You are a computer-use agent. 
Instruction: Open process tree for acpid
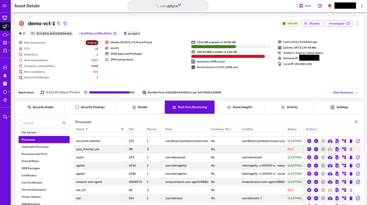point(344,157)
